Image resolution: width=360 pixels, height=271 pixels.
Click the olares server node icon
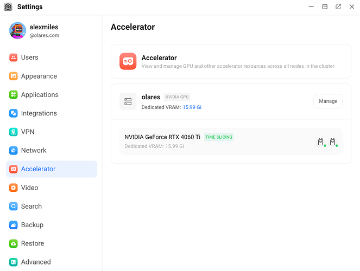tap(128, 101)
